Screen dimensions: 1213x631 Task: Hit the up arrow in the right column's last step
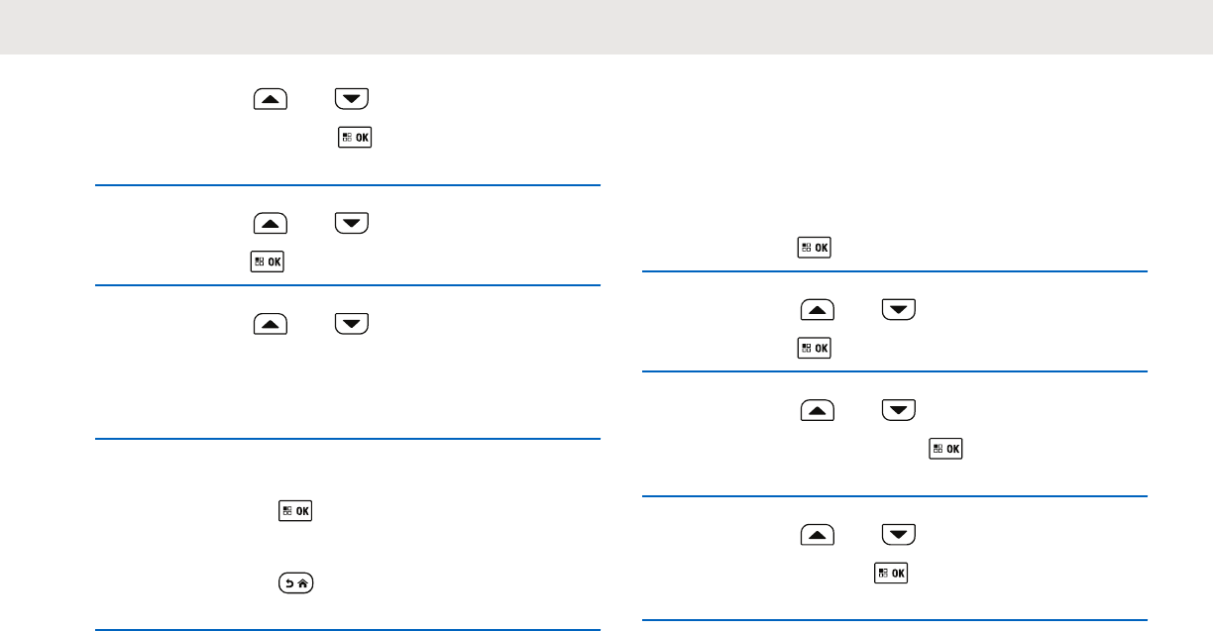pos(817,536)
